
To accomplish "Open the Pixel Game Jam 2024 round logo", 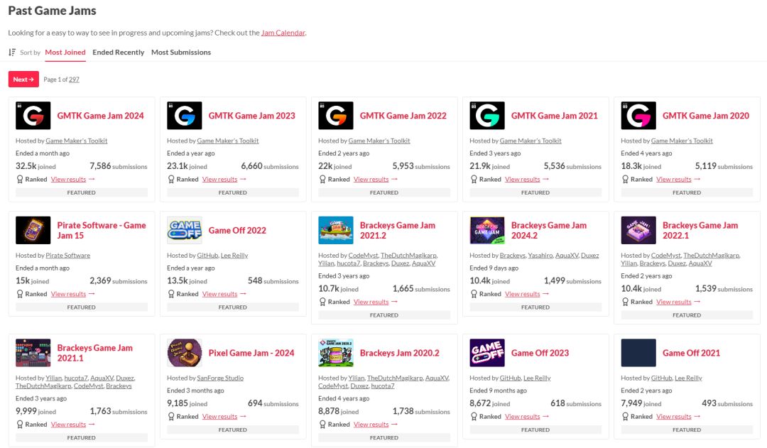I will [x=185, y=353].
